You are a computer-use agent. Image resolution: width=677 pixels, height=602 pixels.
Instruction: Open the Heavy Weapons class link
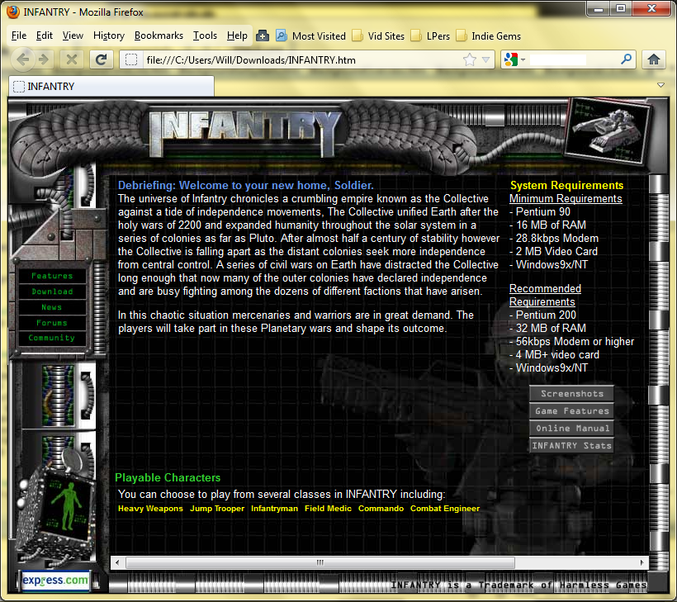point(150,509)
